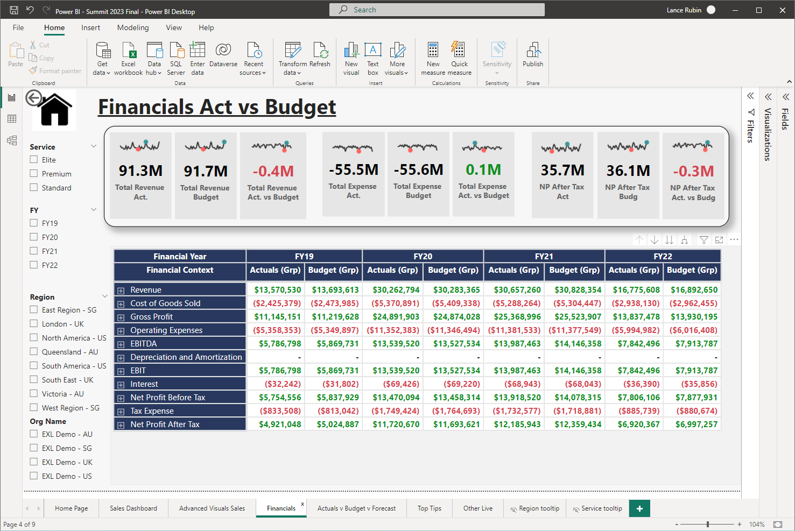Check the Standard service checkbox
This screenshot has width=795, height=531.
pyautogui.click(x=34, y=187)
